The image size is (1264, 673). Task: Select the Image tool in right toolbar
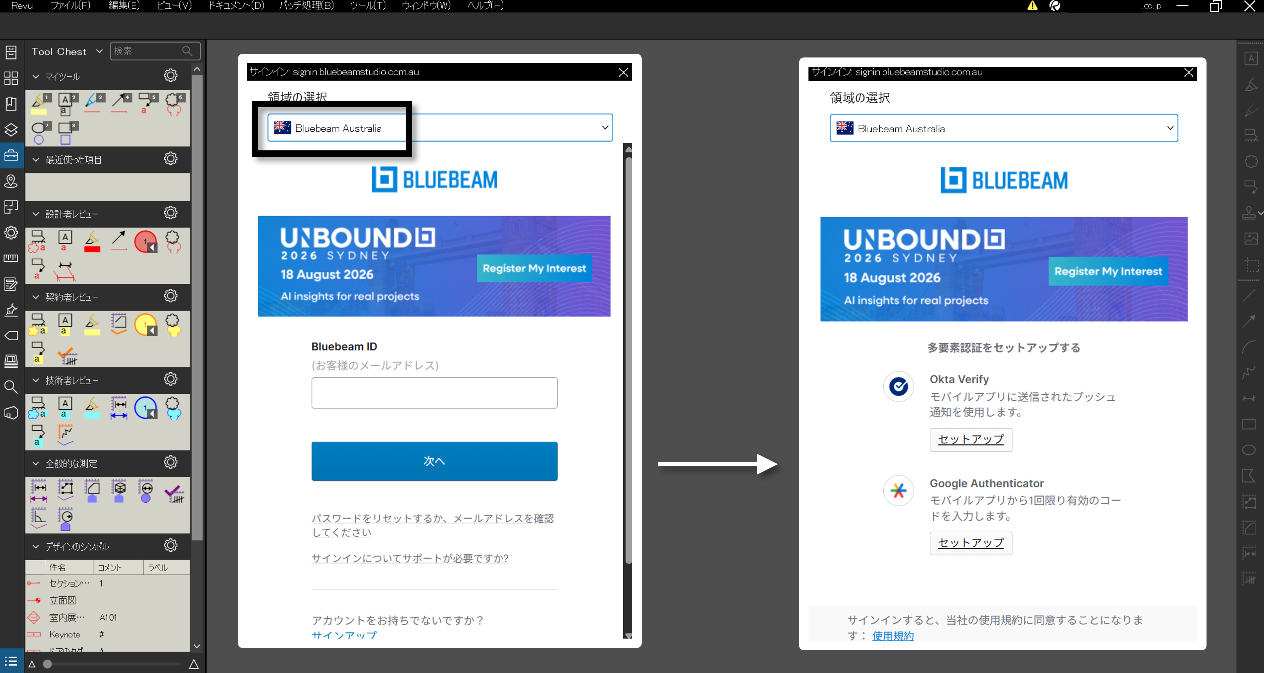coord(1251,239)
